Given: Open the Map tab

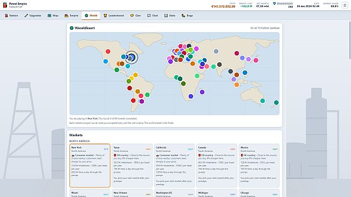Looking at the screenshot, I should coord(53,16).
